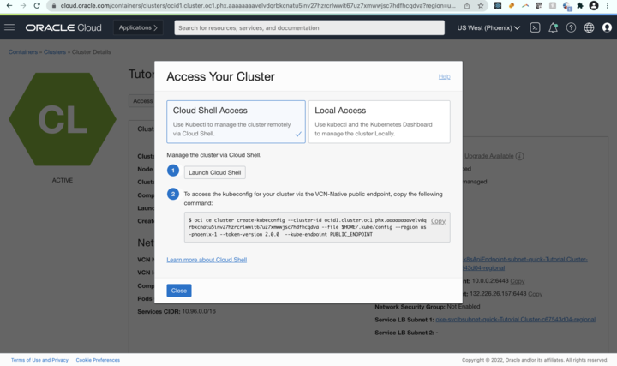
Task: Click the site lock icon
Action: tap(54, 5)
